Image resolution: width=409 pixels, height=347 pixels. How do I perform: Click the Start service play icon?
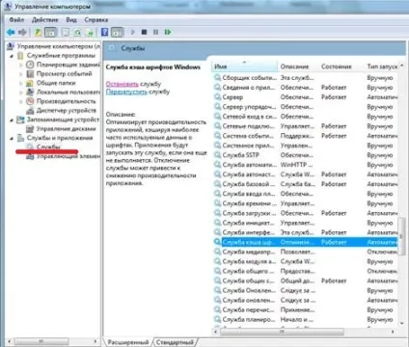point(132,32)
